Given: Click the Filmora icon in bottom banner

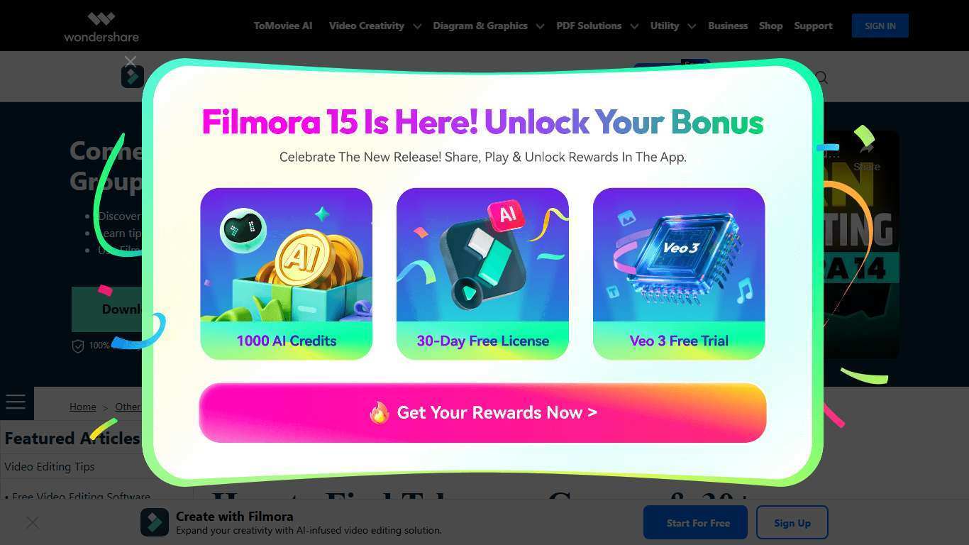Looking at the screenshot, I should click(155, 522).
